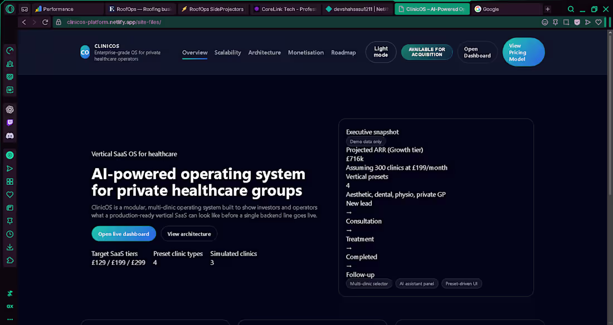The height and width of the screenshot is (325, 613).
Task: Click the emoji feedback icon in the address bar
Action: click(544, 22)
